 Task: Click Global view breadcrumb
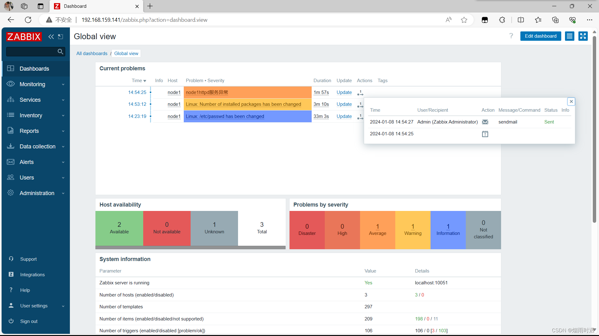tap(126, 54)
